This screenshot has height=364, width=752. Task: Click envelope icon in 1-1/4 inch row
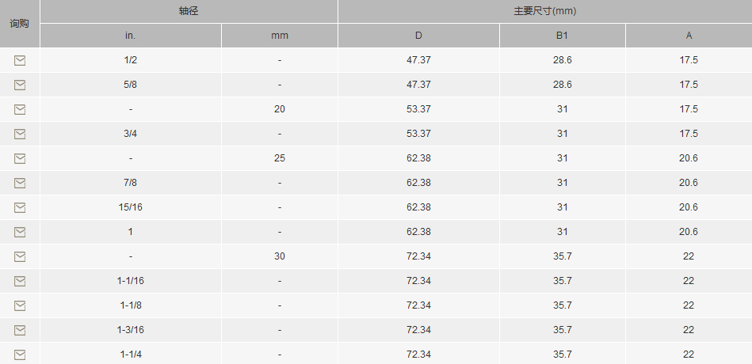click(x=20, y=355)
